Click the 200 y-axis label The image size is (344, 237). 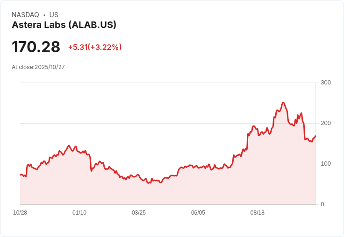[x=326, y=123]
